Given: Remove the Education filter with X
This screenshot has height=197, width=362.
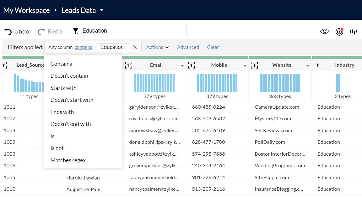Looking at the screenshot, I should (x=135, y=47).
